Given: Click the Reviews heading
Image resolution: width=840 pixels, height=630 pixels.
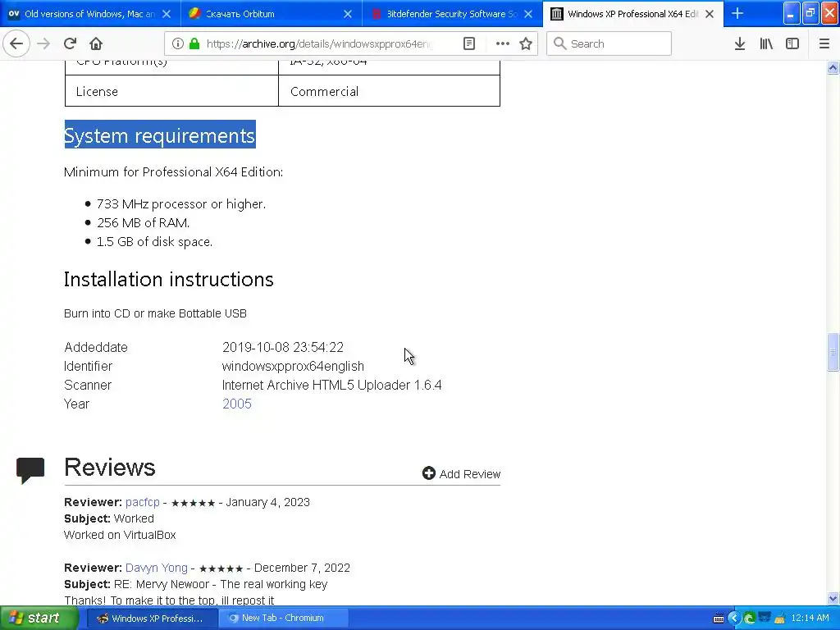Looking at the screenshot, I should tap(110, 467).
